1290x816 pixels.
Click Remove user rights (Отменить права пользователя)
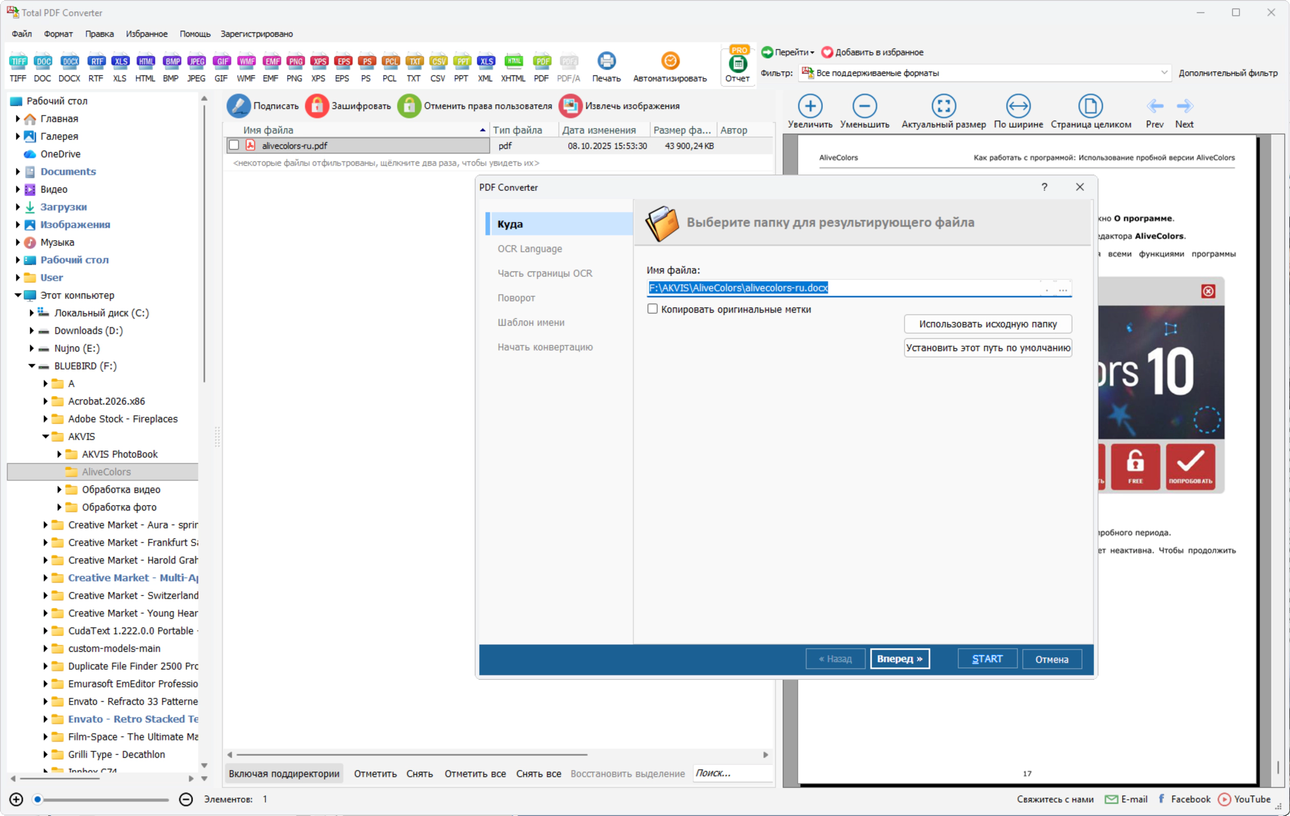pos(476,106)
